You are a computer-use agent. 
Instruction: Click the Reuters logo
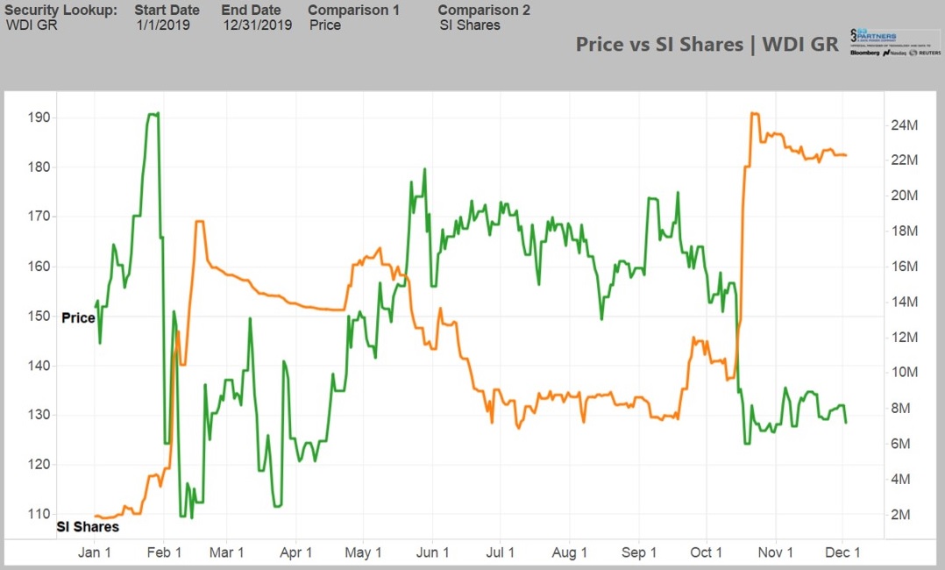click(926, 53)
